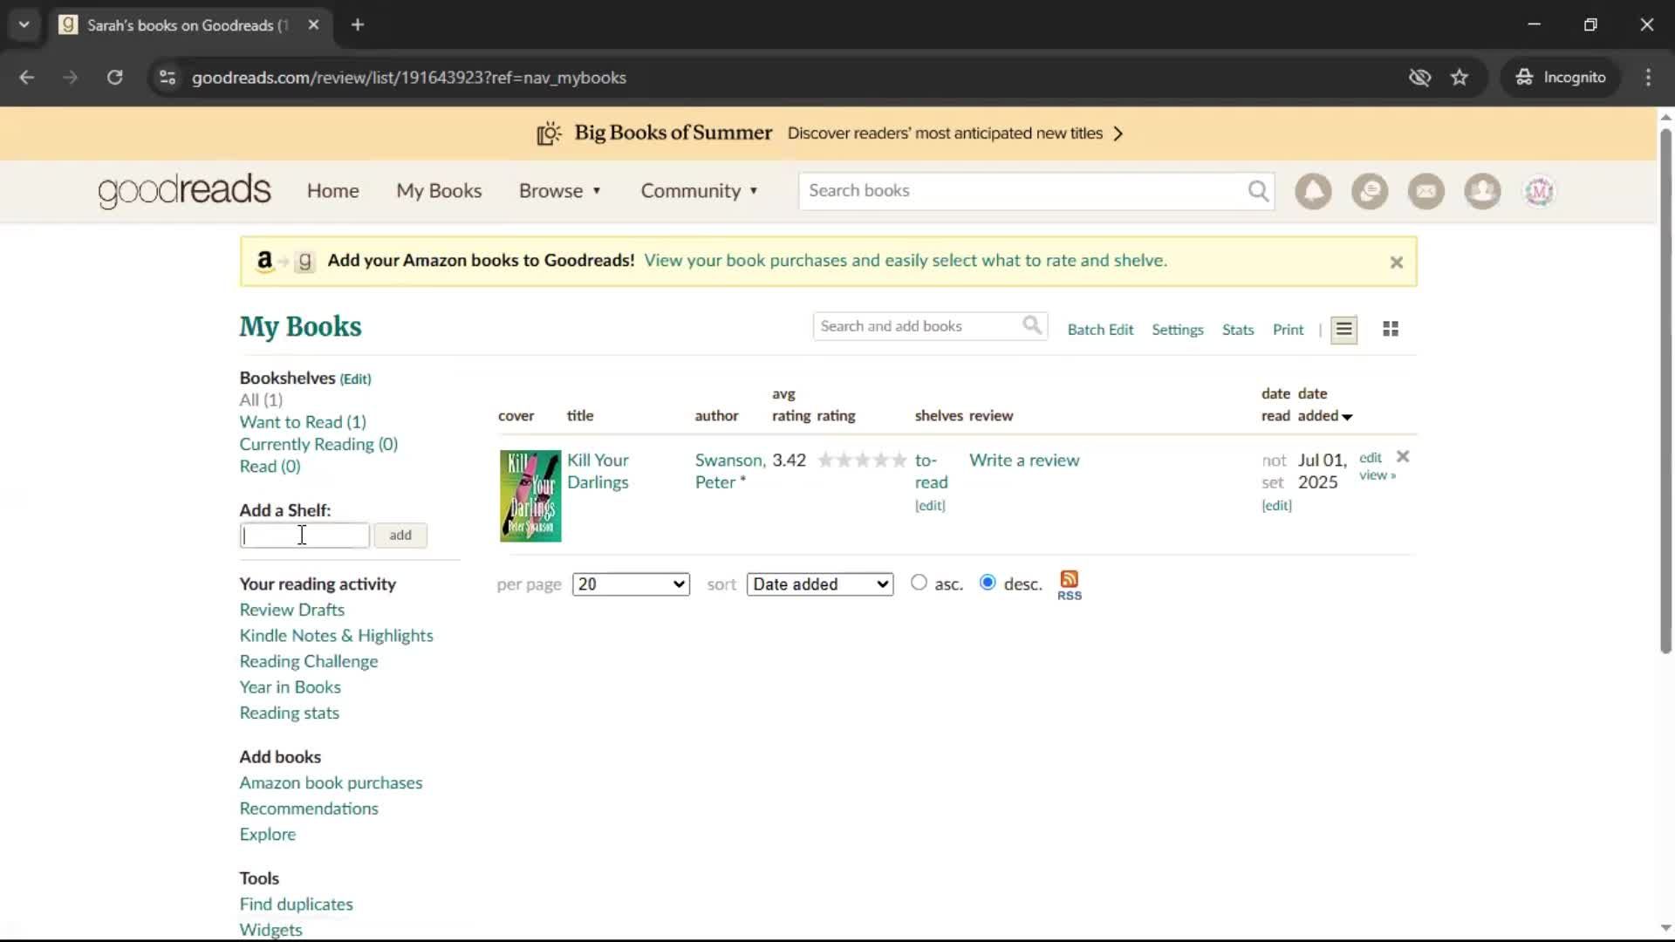This screenshot has height=942, width=1675.
Task: Edit bookshelves
Action: coord(355,379)
